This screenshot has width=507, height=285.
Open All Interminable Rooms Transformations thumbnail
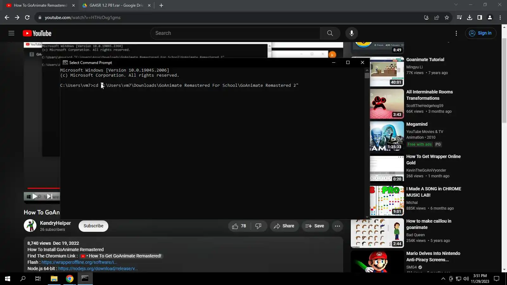tap(387, 104)
